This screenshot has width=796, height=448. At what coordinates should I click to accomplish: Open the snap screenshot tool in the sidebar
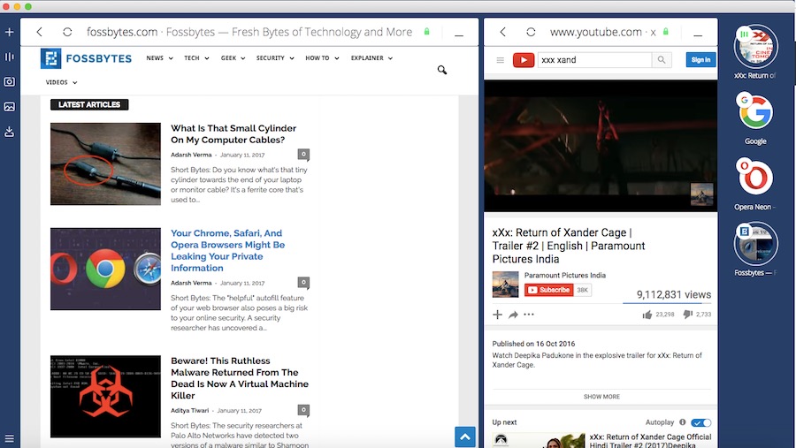coord(9,81)
